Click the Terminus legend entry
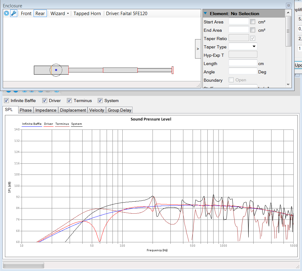Screen dimensions: 302x271 tap(62, 124)
